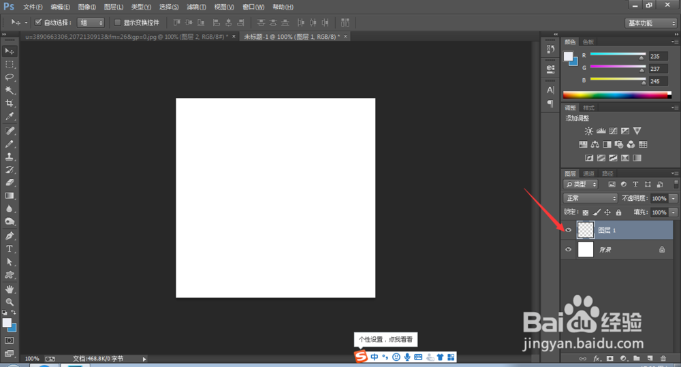Viewport: 681px width, 367px height.
Task: Click 个性设置，点我看看 tooltip
Action: [385, 340]
